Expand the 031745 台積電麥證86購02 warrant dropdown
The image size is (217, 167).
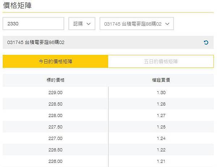click(137, 23)
